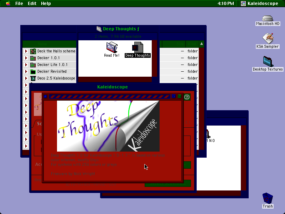
Task: Select the Decker Revisited folder icon
Action: pos(33,72)
